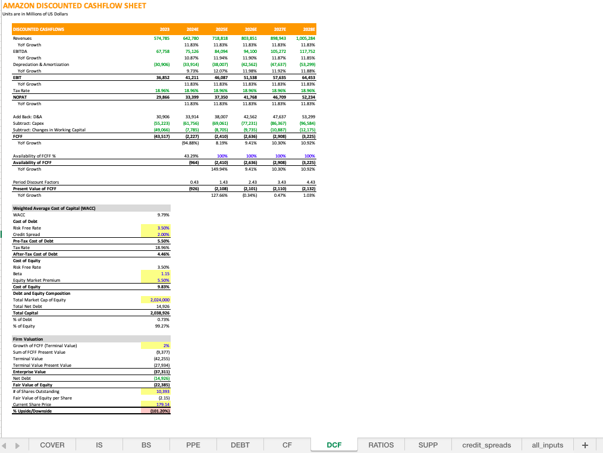Click 'Units are in Millions of US Dollars'
603x453 pixels.
pos(35,14)
